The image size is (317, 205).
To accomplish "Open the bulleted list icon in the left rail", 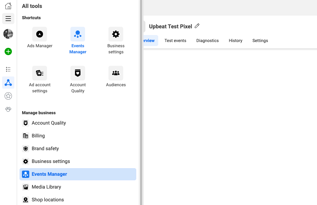I will (x=8, y=69).
